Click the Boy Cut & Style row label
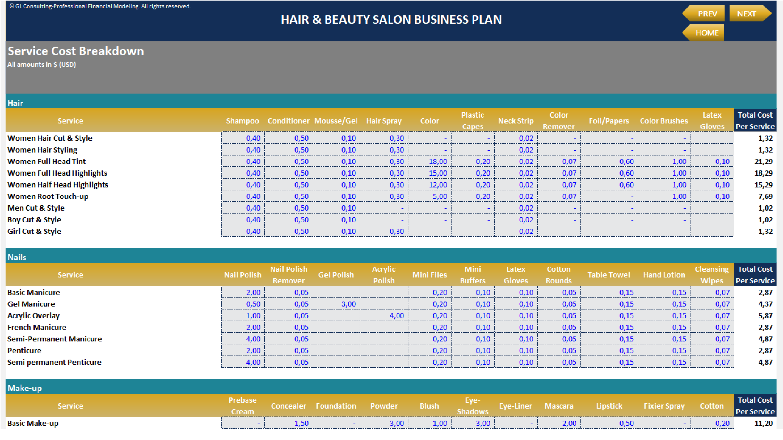The image size is (783, 440). [x=34, y=220]
